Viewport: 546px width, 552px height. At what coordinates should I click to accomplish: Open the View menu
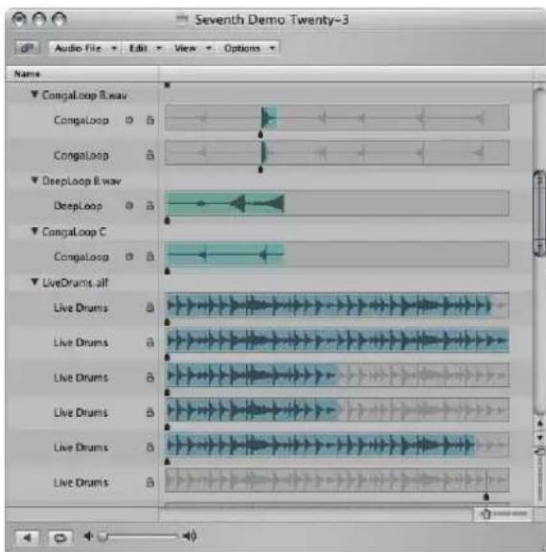[x=193, y=48]
